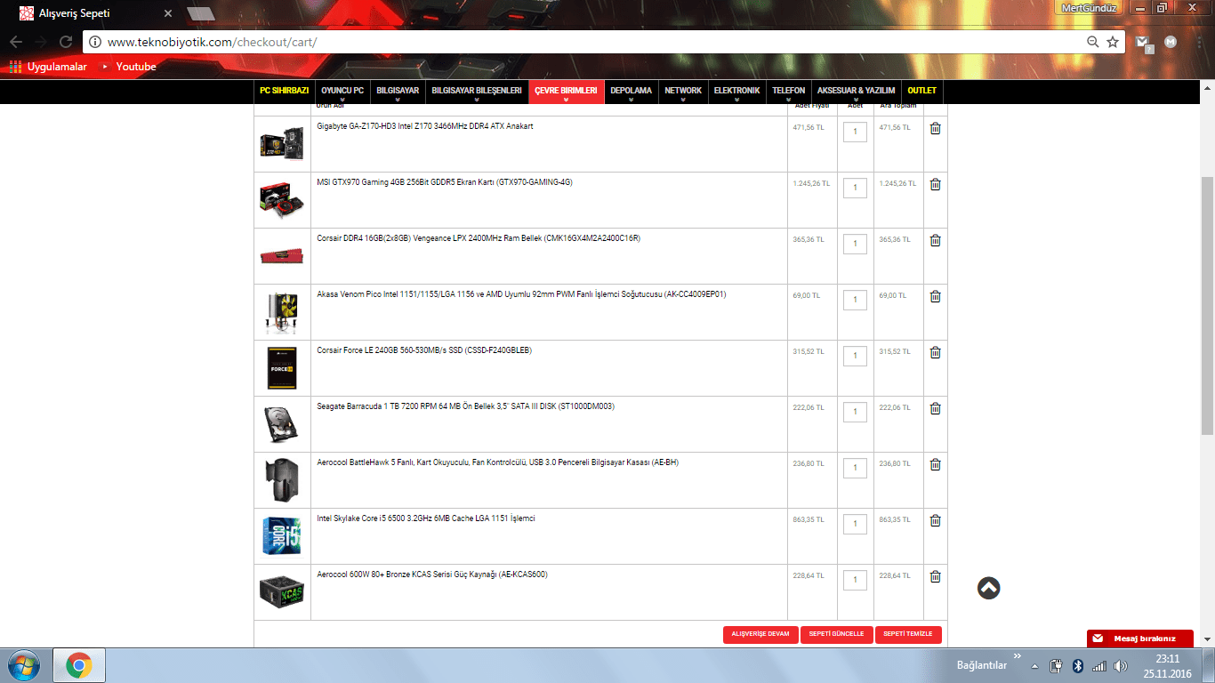Click the quantity field for Intel Core i5 6500

click(855, 524)
